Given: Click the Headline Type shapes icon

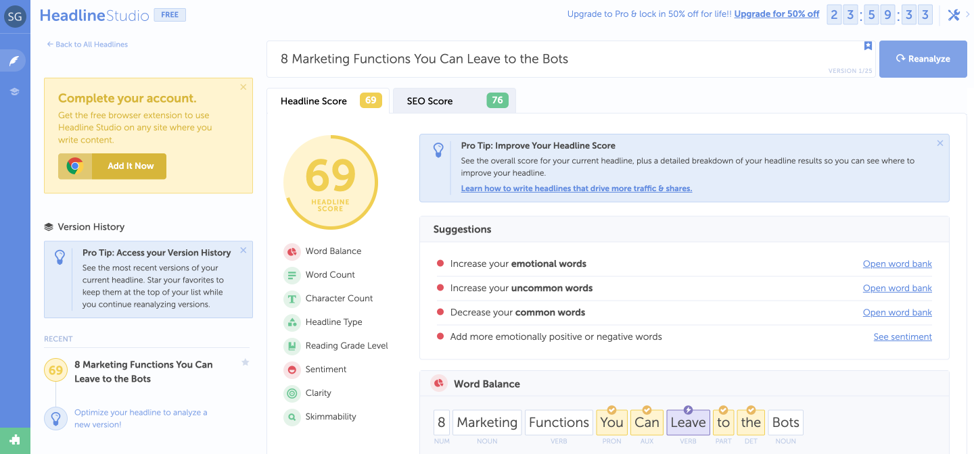Looking at the screenshot, I should point(292,322).
